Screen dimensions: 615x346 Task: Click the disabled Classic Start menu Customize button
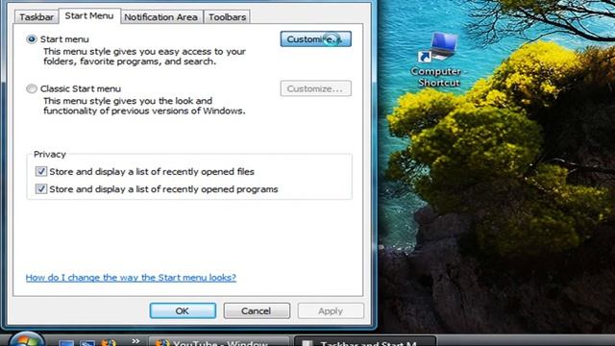click(x=316, y=88)
